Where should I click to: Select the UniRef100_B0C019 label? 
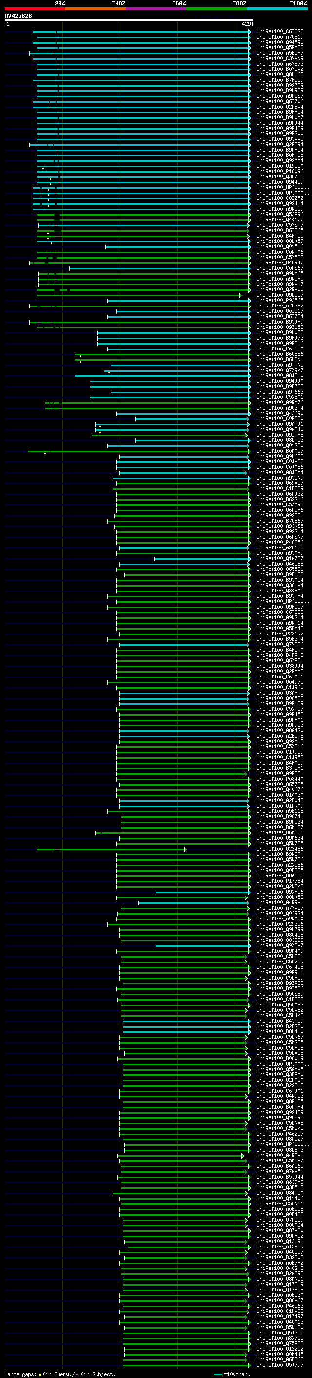pyautogui.click(x=279, y=1059)
